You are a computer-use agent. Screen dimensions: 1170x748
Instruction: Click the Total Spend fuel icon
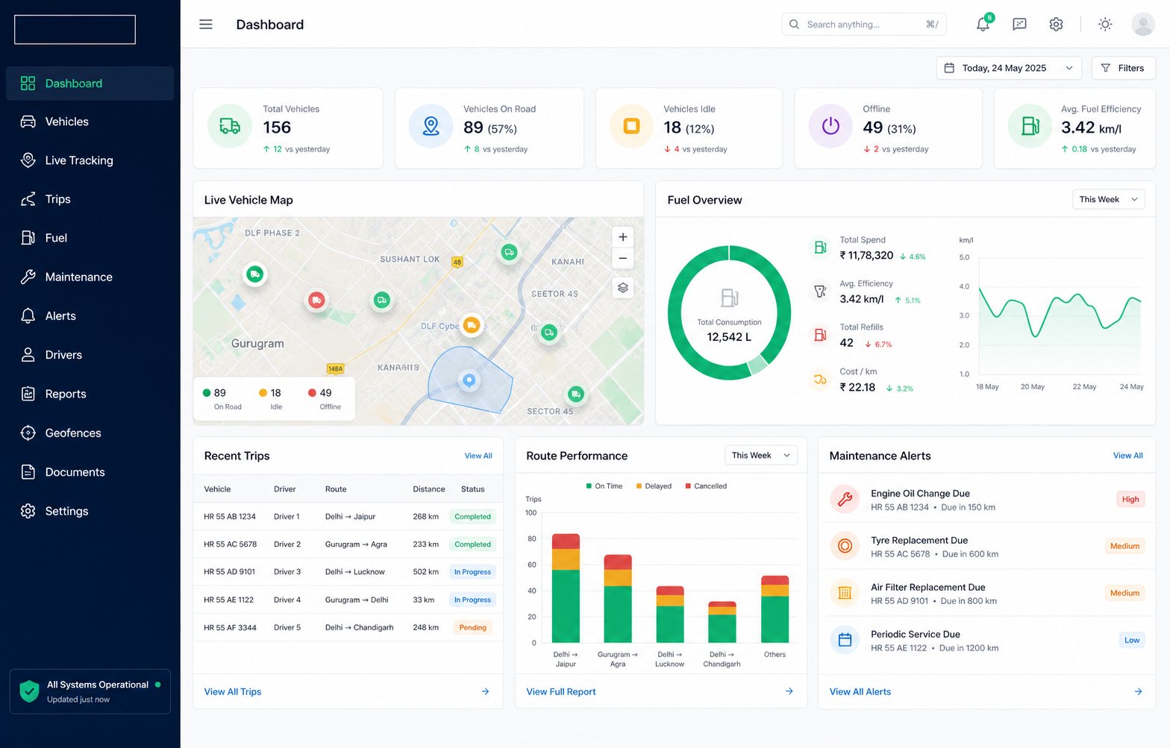(820, 248)
